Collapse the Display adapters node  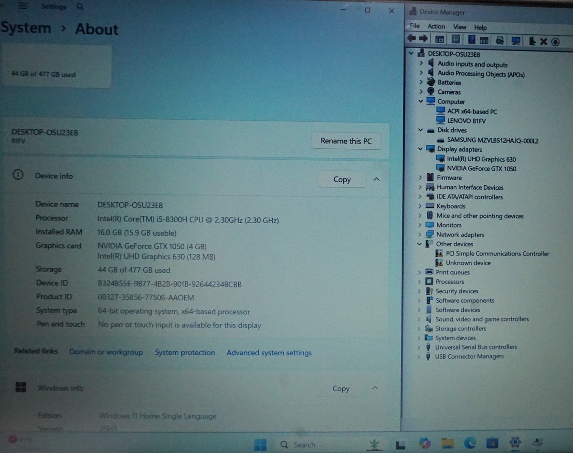(x=421, y=149)
